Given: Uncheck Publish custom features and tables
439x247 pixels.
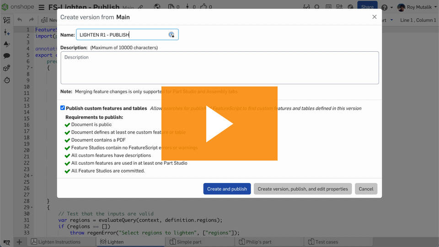Looking at the screenshot, I should coord(63,108).
